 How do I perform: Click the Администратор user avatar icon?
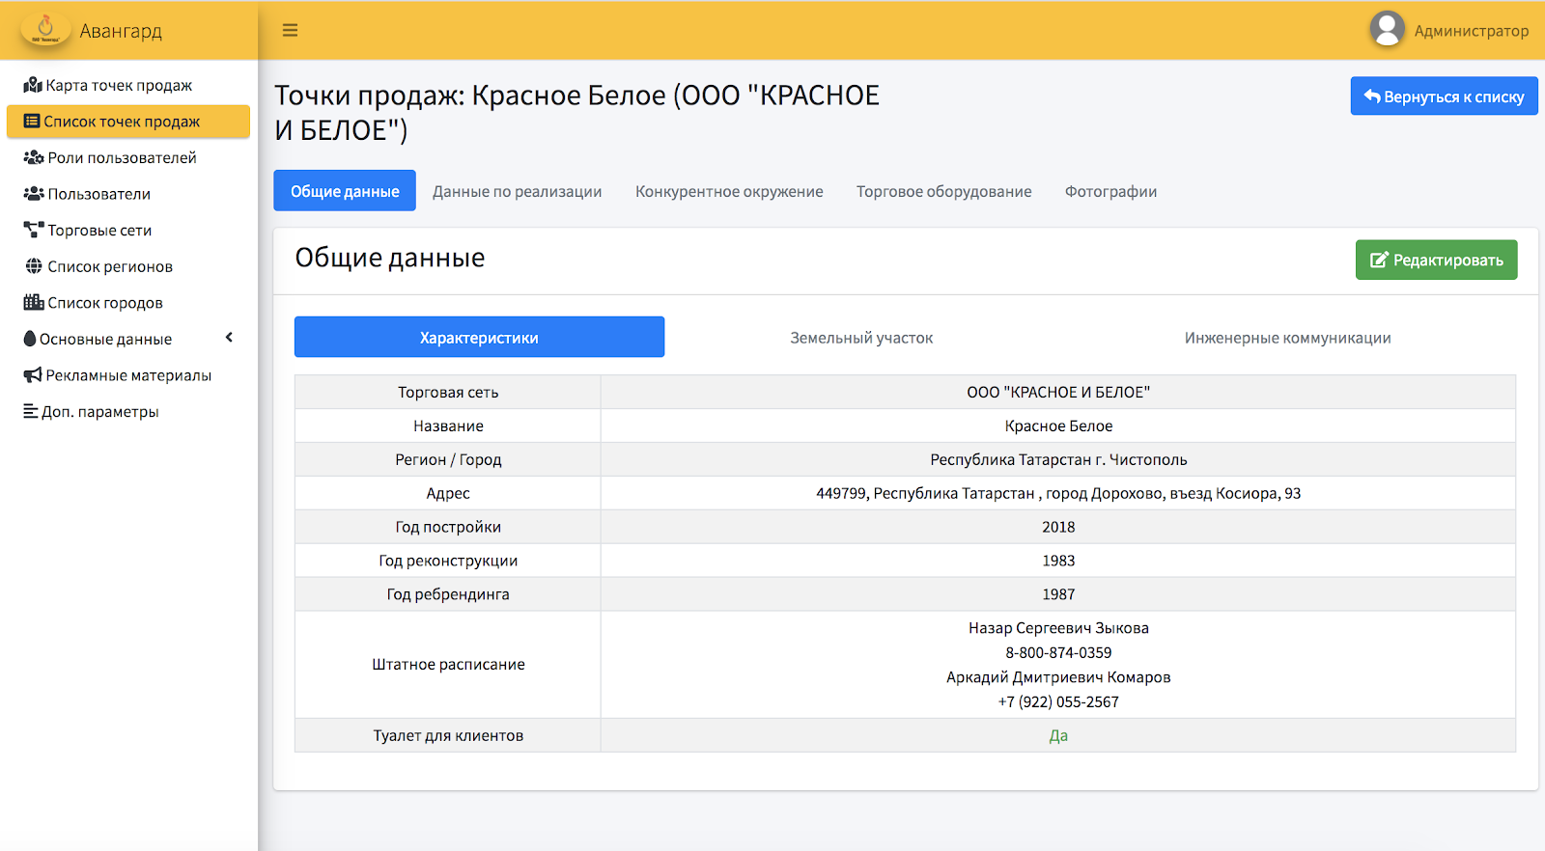pos(1387,29)
